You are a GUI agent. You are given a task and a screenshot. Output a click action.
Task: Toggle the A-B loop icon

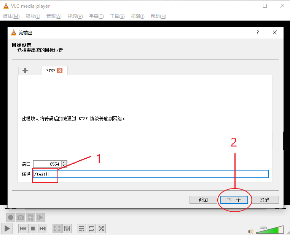[30, 217]
